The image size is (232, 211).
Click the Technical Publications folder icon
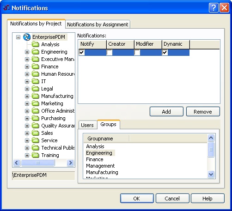(x=36, y=148)
